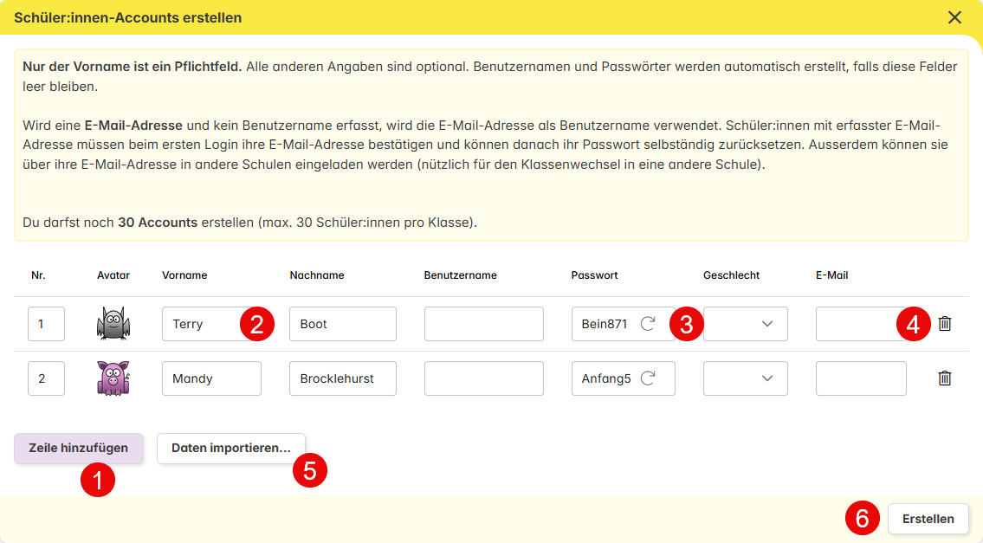Click the Nr. column header
Viewport: 983px width, 543px height.
click(38, 275)
